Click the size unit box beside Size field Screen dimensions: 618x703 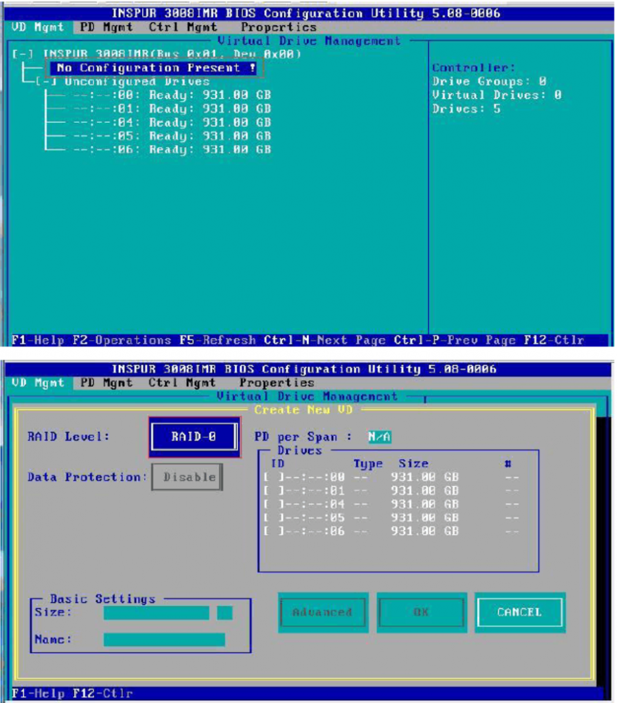click(225, 612)
